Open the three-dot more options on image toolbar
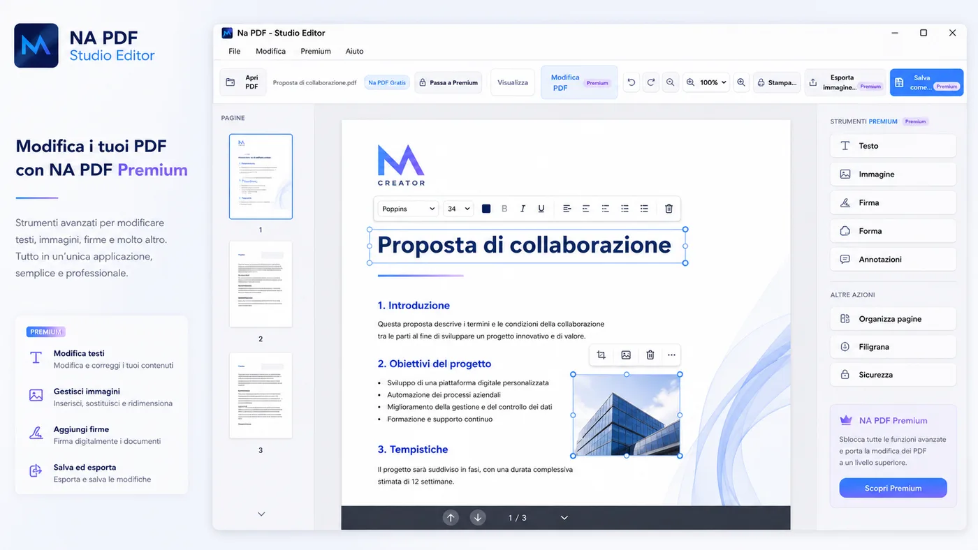The height and width of the screenshot is (550, 978). click(x=671, y=355)
